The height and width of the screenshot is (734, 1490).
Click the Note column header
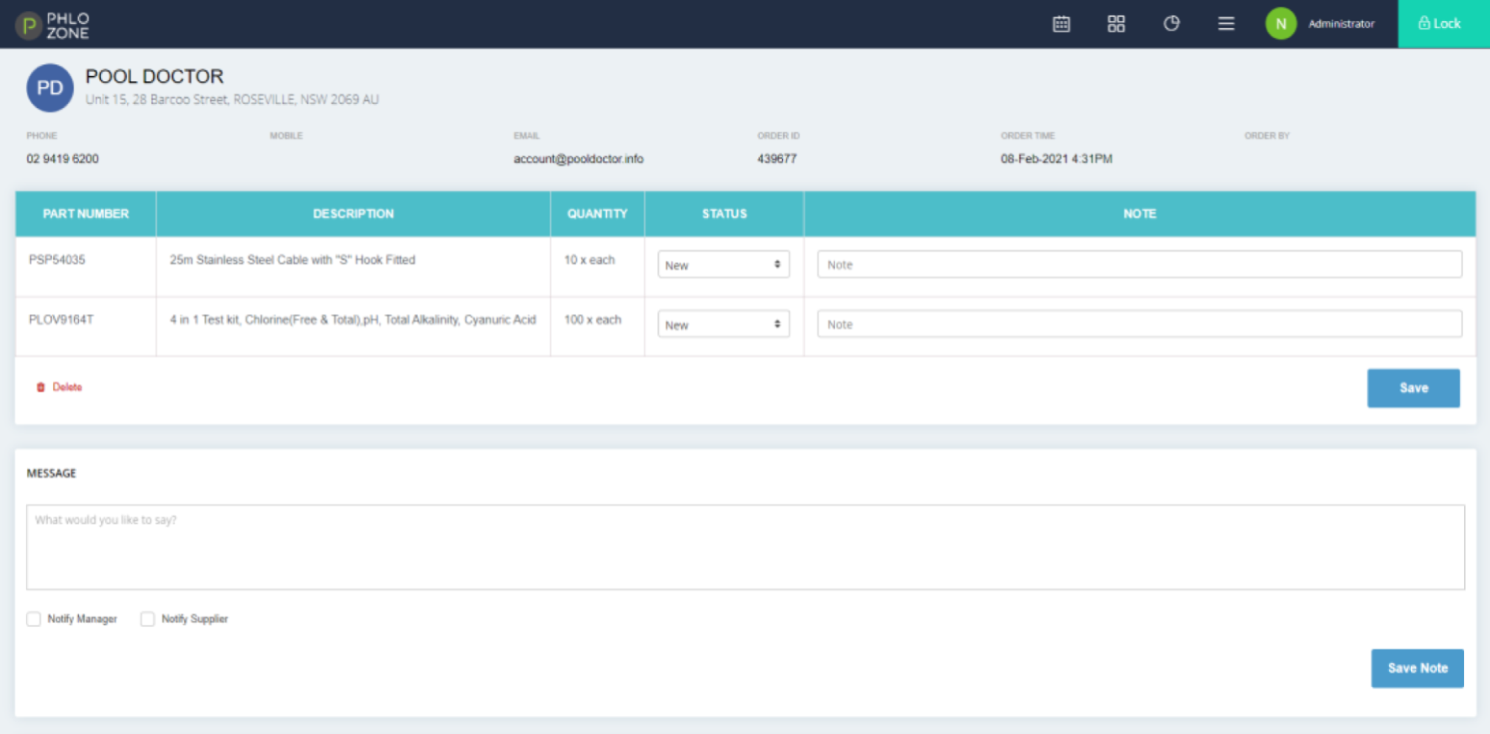click(x=1139, y=214)
